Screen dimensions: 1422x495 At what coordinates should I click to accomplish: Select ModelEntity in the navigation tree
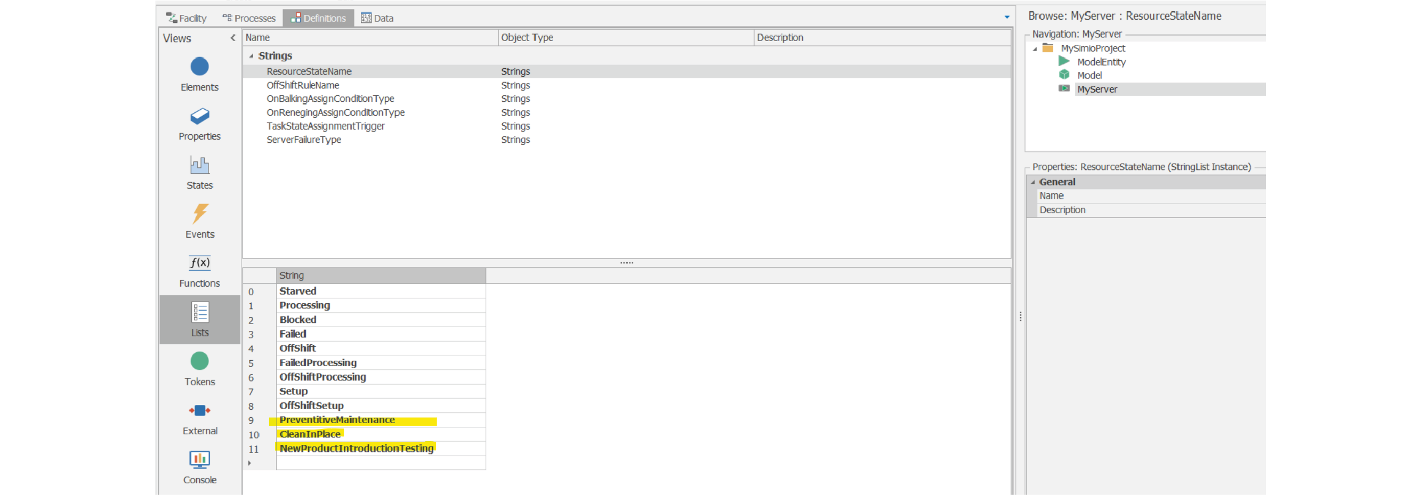[1101, 62]
